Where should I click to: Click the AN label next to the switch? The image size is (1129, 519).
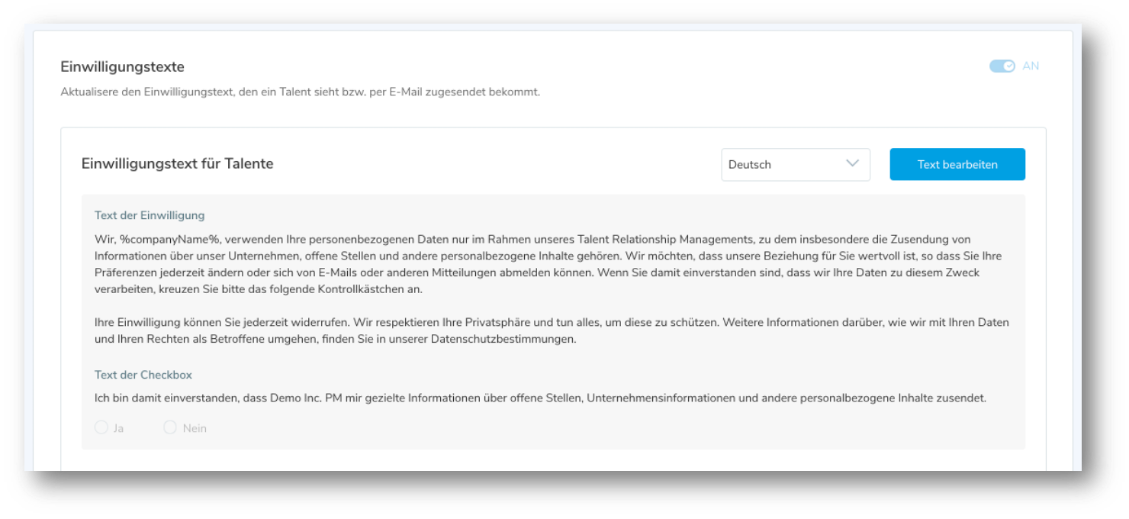click(x=1031, y=66)
